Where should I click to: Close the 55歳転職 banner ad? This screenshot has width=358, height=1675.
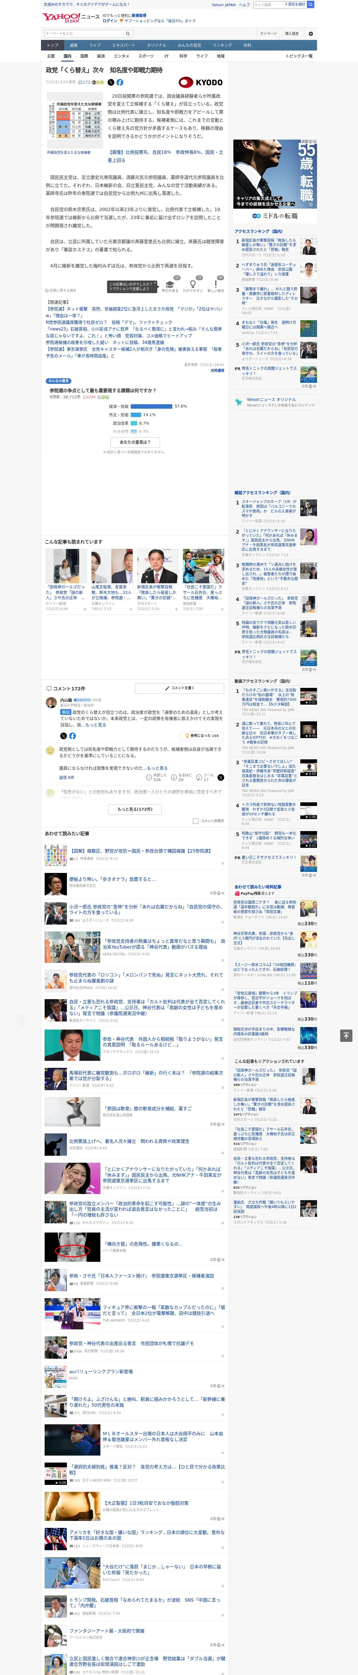tap(315, 142)
